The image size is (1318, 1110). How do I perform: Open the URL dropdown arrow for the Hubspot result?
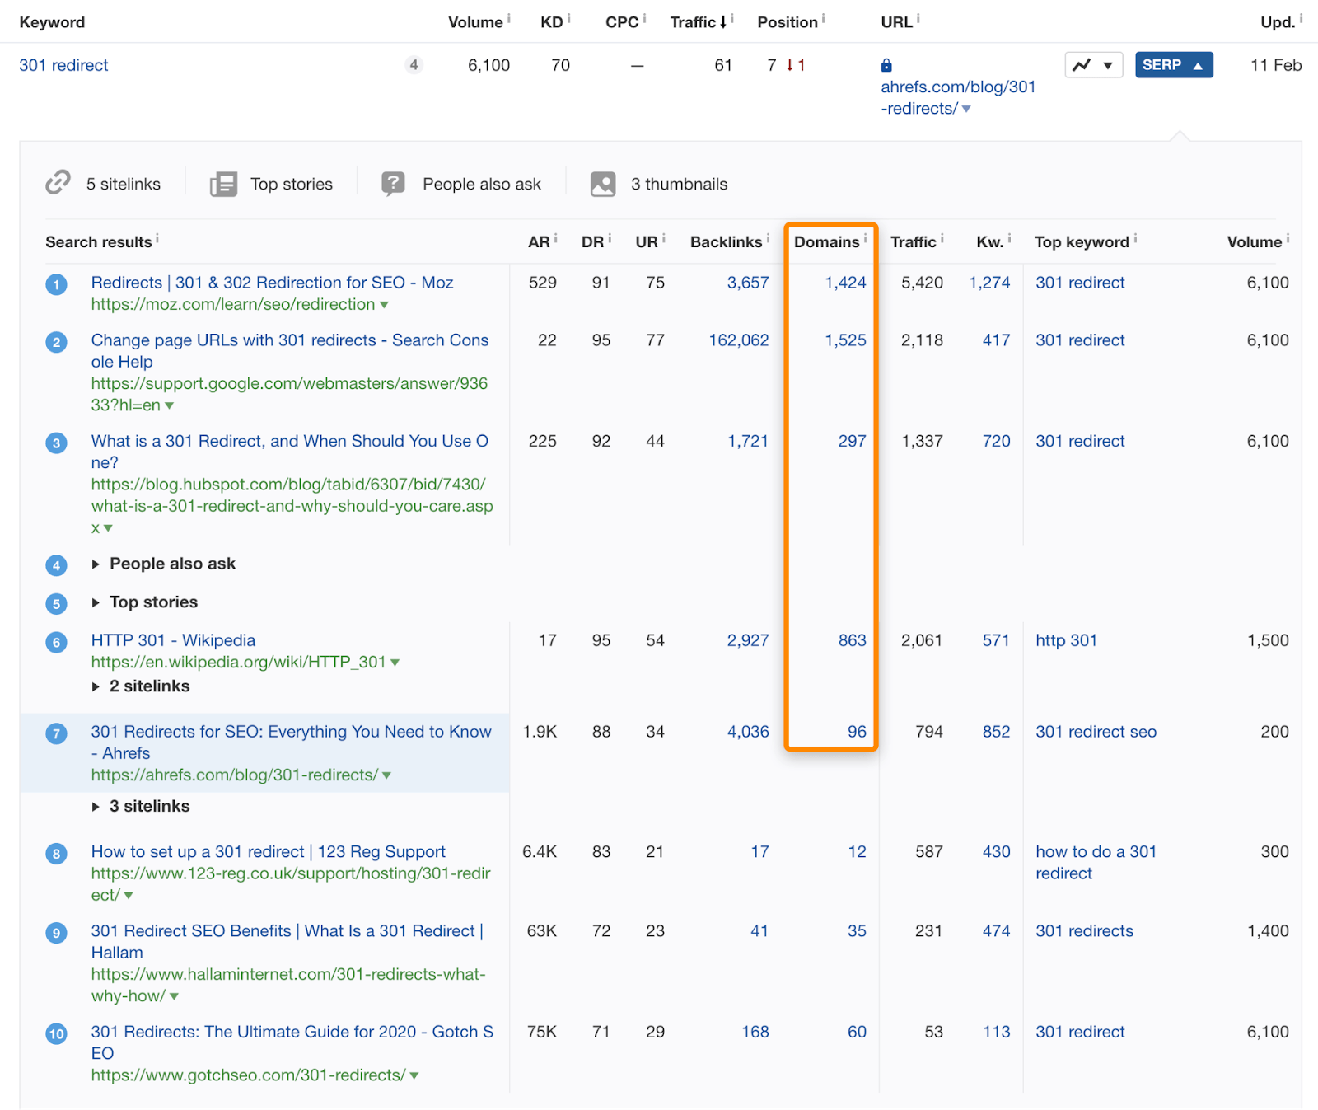click(x=108, y=528)
